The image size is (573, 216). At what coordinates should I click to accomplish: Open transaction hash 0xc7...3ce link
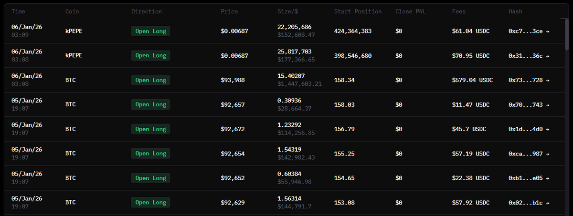529,31
